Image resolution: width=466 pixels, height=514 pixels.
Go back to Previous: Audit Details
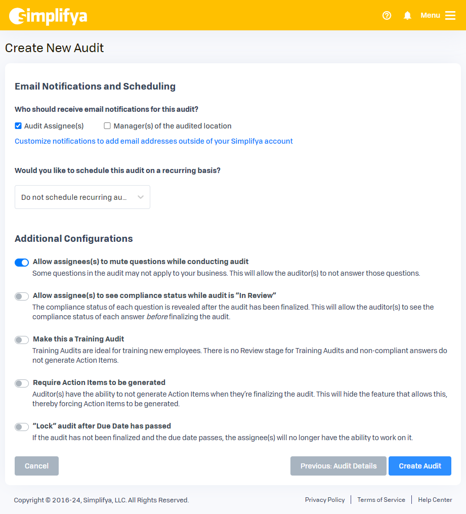pos(338,466)
